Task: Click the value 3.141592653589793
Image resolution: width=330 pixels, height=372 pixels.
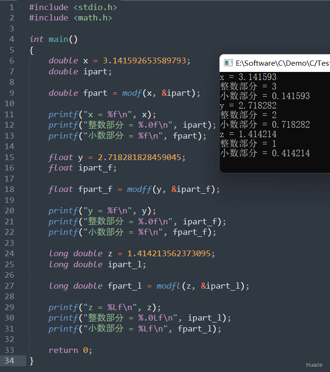Action: pos(144,60)
